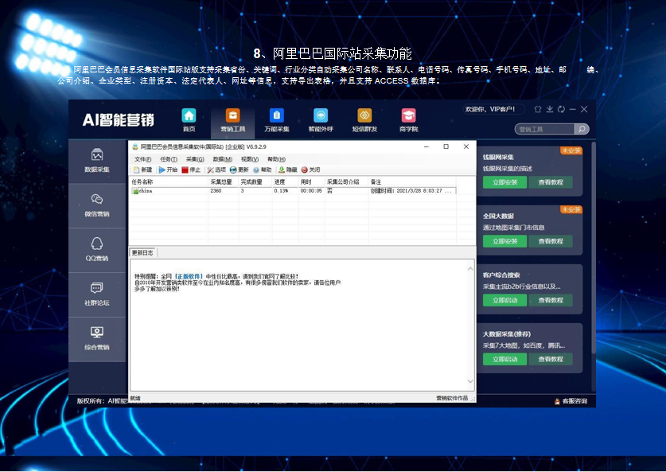The image size is (666, 472).
Task: Open 数据采集 in the left sidebar
Action: (x=97, y=161)
